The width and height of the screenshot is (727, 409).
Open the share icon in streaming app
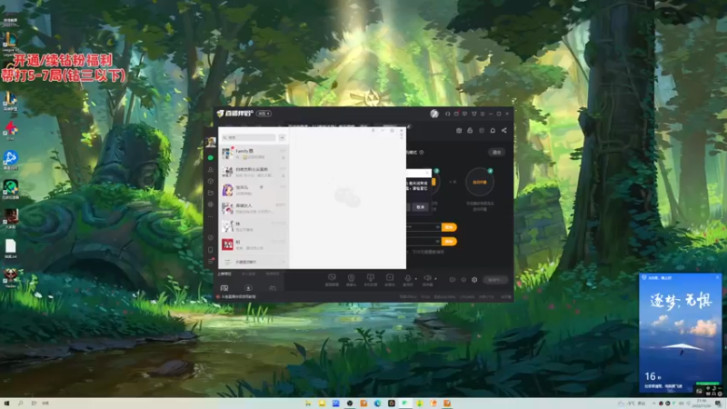click(504, 130)
